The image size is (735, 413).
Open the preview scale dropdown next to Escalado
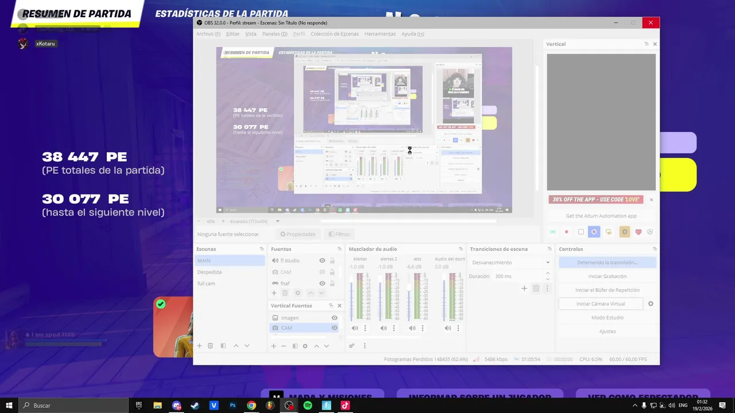click(278, 221)
